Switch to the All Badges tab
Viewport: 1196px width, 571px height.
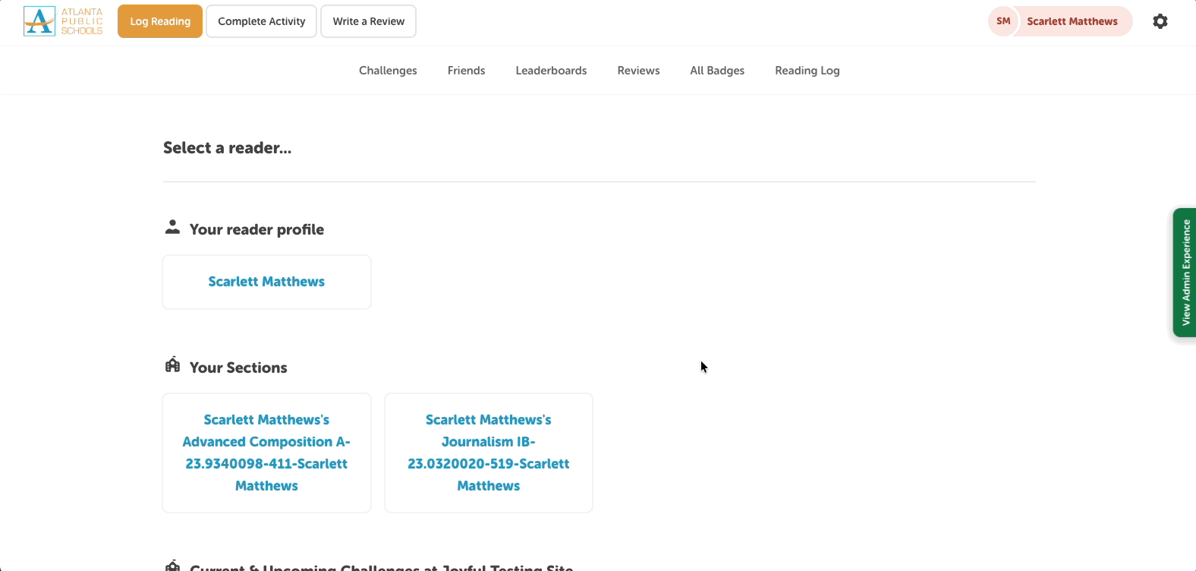(717, 71)
